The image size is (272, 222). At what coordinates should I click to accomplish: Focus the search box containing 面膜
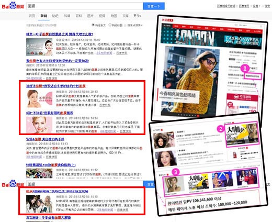85,6
